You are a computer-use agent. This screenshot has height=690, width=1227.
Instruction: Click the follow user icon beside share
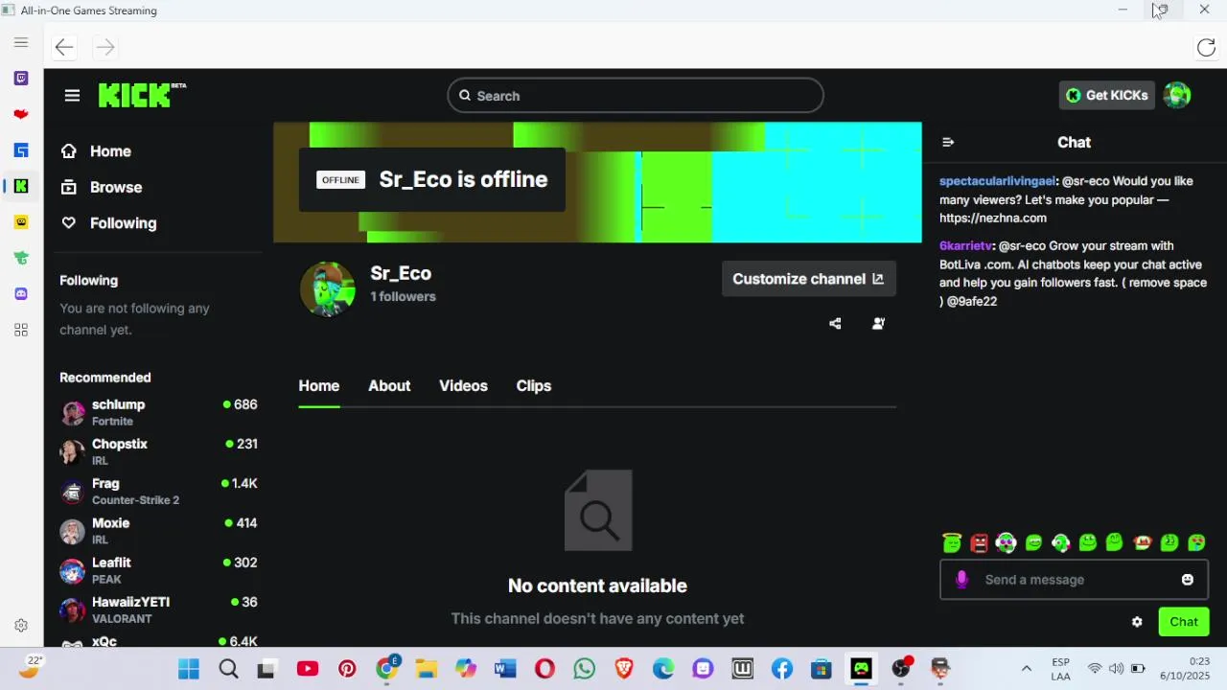point(878,324)
